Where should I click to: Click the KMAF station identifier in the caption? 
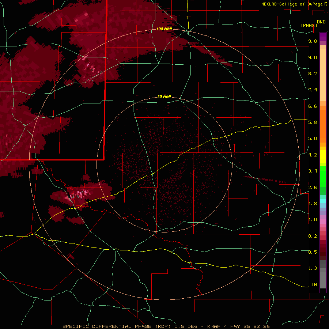click(214, 326)
